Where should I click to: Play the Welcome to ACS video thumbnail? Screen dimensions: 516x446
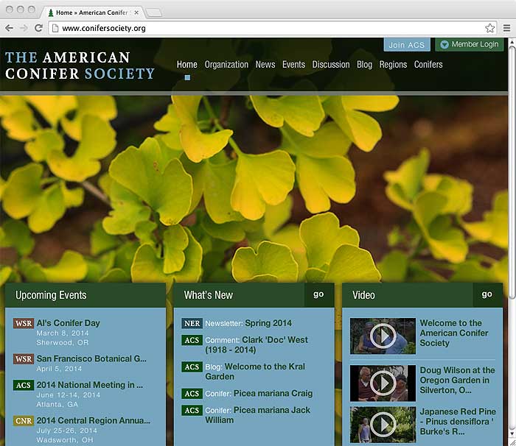click(383, 336)
